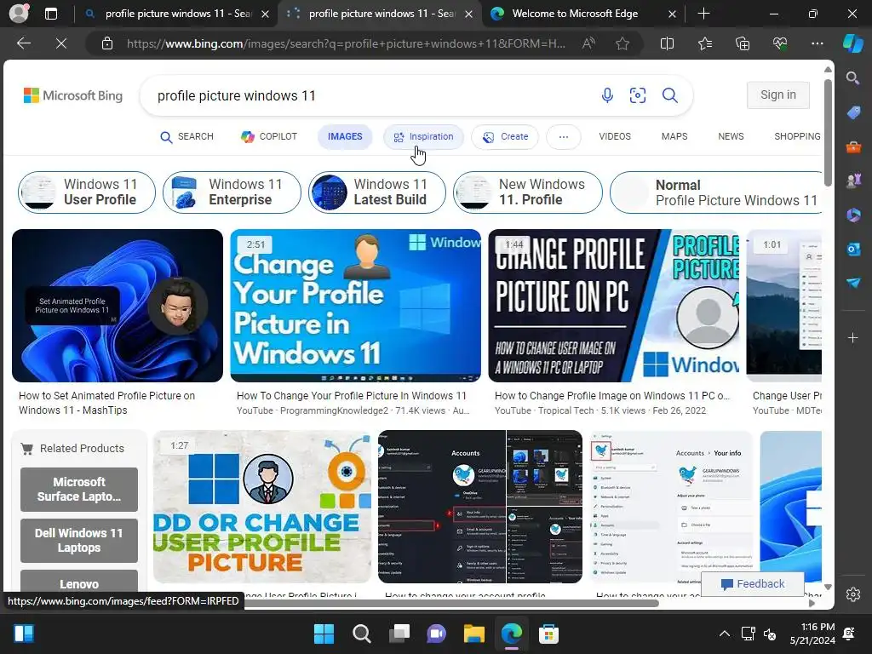Submit search with magnifier icon

(x=669, y=95)
